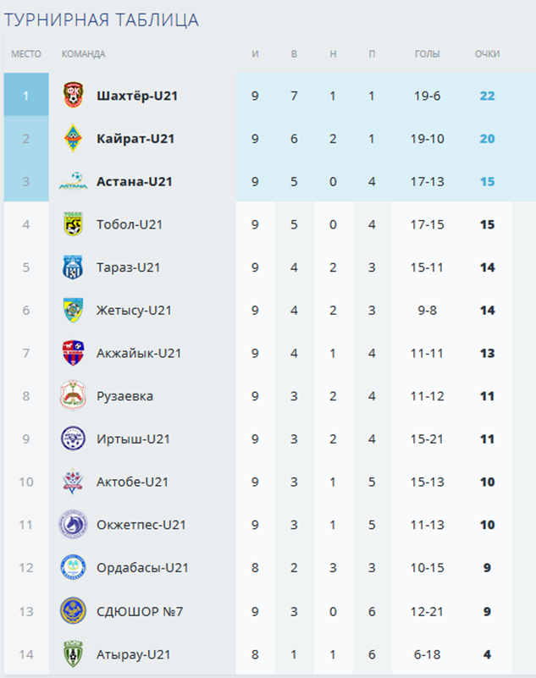Click the Шахтёр-U21 club logo
The width and height of the screenshot is (536, 678).
click(73, 95)
